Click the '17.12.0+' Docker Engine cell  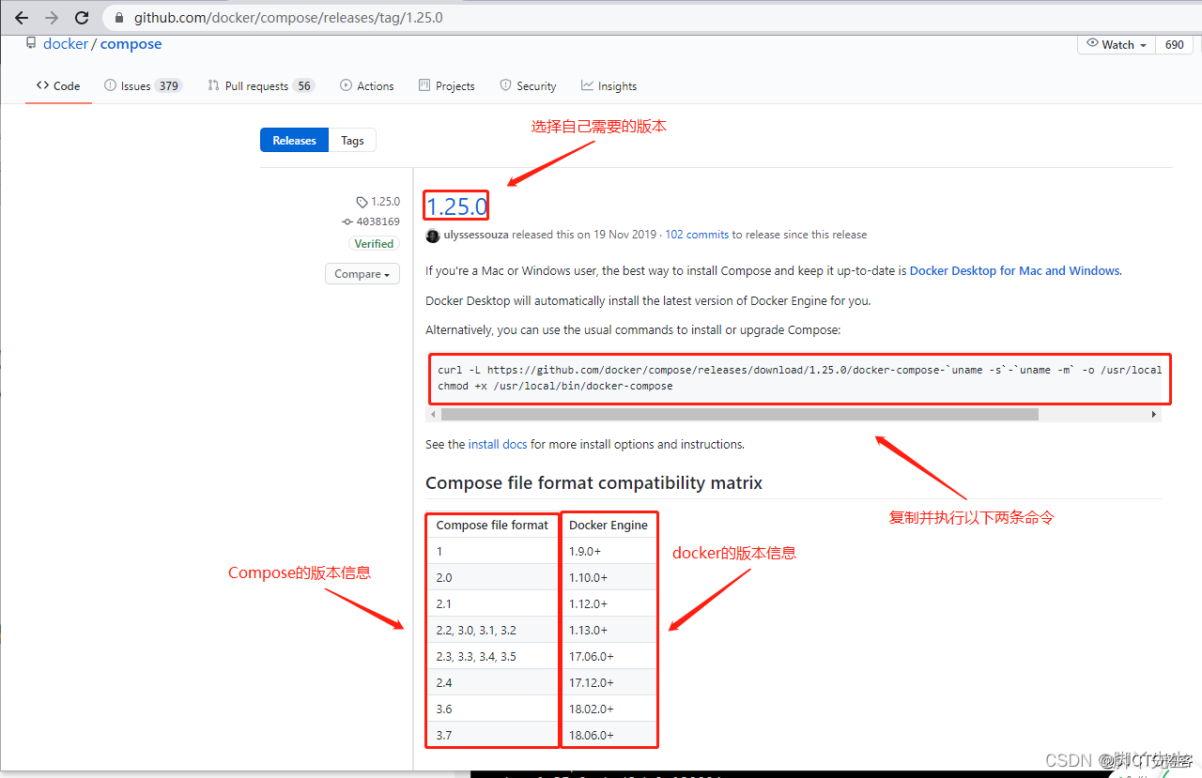609,683
